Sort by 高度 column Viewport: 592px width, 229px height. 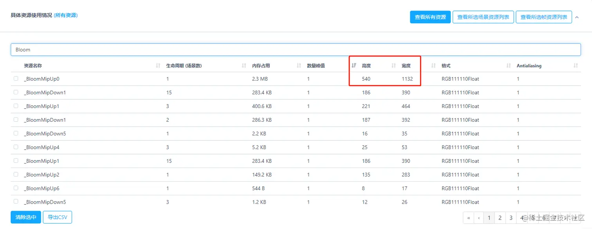pos(393,66)
